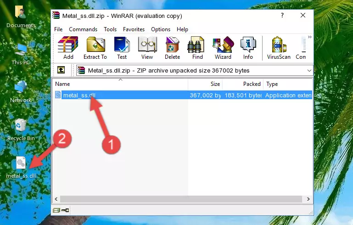Go up one folder level
This screenshot has width=353, height=225.
tap(61, 70)
